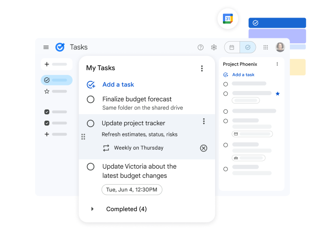
Task: Open the hamburger main menu
Action: click(x=46, y=47)
